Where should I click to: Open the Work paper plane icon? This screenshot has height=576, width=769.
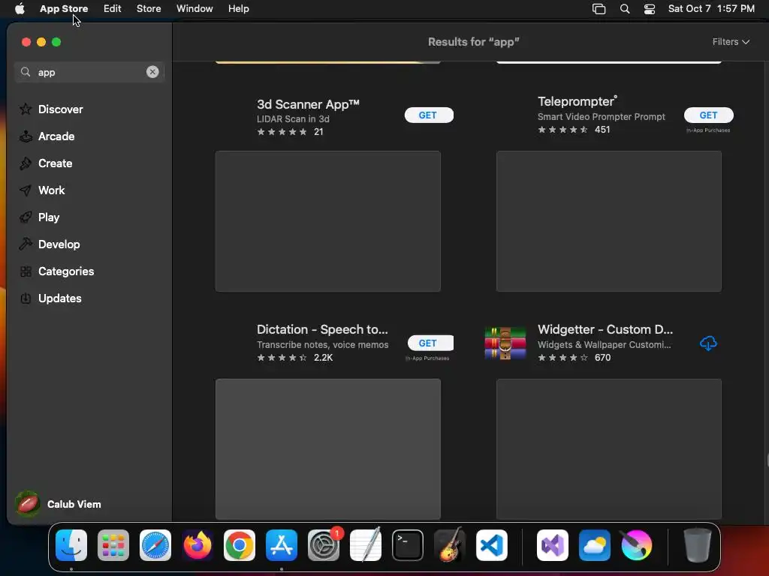pos(26,190)
